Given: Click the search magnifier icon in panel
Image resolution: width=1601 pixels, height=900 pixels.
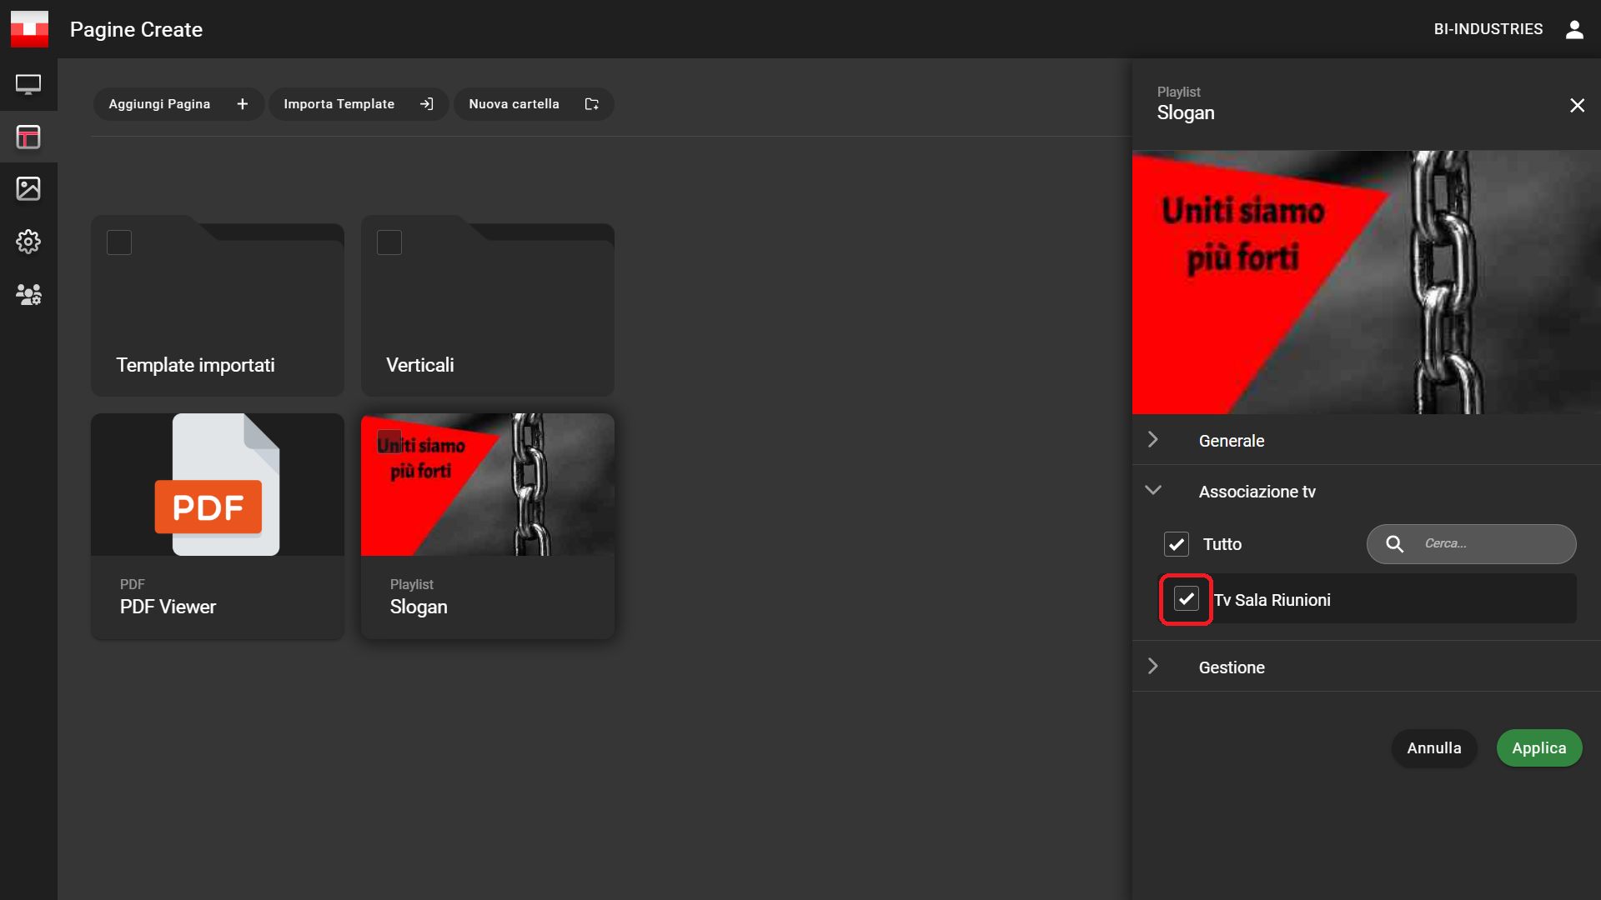Looking at the screenshot, I should [x=1394, y=544].
